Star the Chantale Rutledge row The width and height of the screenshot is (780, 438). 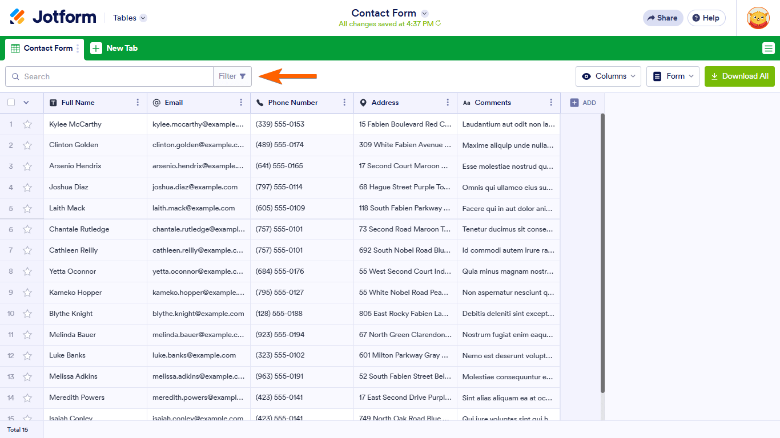[27, 229]
